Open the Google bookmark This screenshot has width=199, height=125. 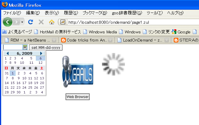181,32
